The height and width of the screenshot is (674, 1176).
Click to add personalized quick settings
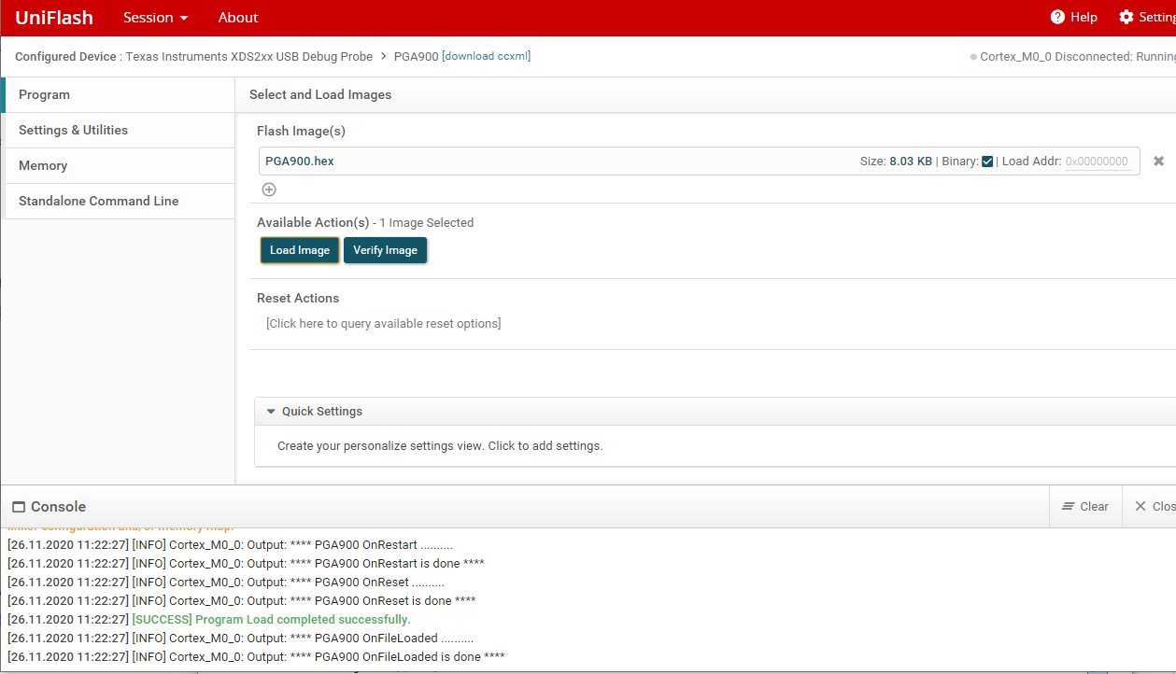tap(440, 446)
